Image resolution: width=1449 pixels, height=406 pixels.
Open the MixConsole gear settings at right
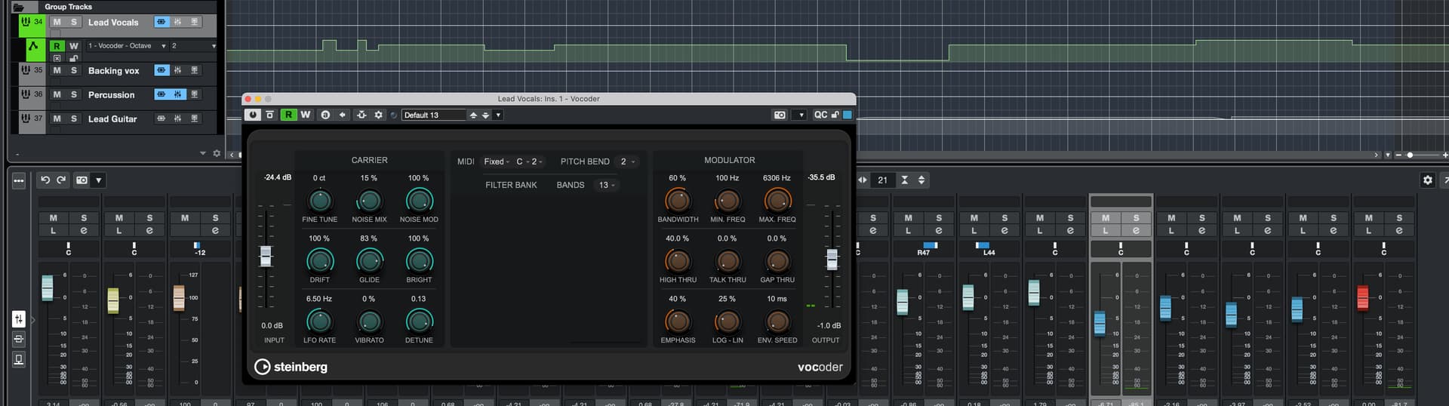coord(1427,180)
